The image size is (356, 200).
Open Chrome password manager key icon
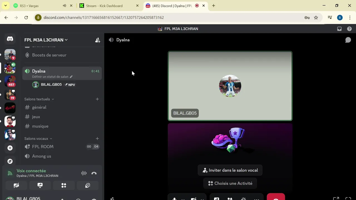pos(307,17)
